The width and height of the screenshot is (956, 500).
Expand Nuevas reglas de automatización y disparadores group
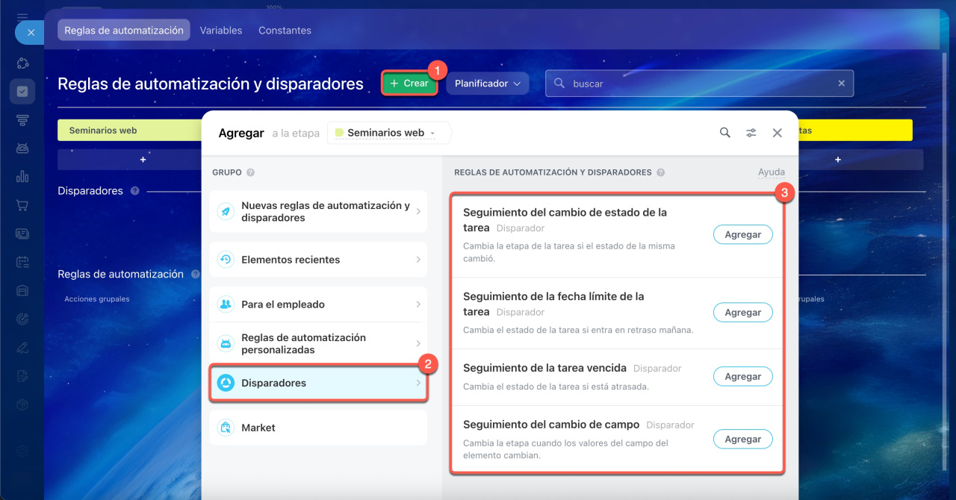(318, 212)
